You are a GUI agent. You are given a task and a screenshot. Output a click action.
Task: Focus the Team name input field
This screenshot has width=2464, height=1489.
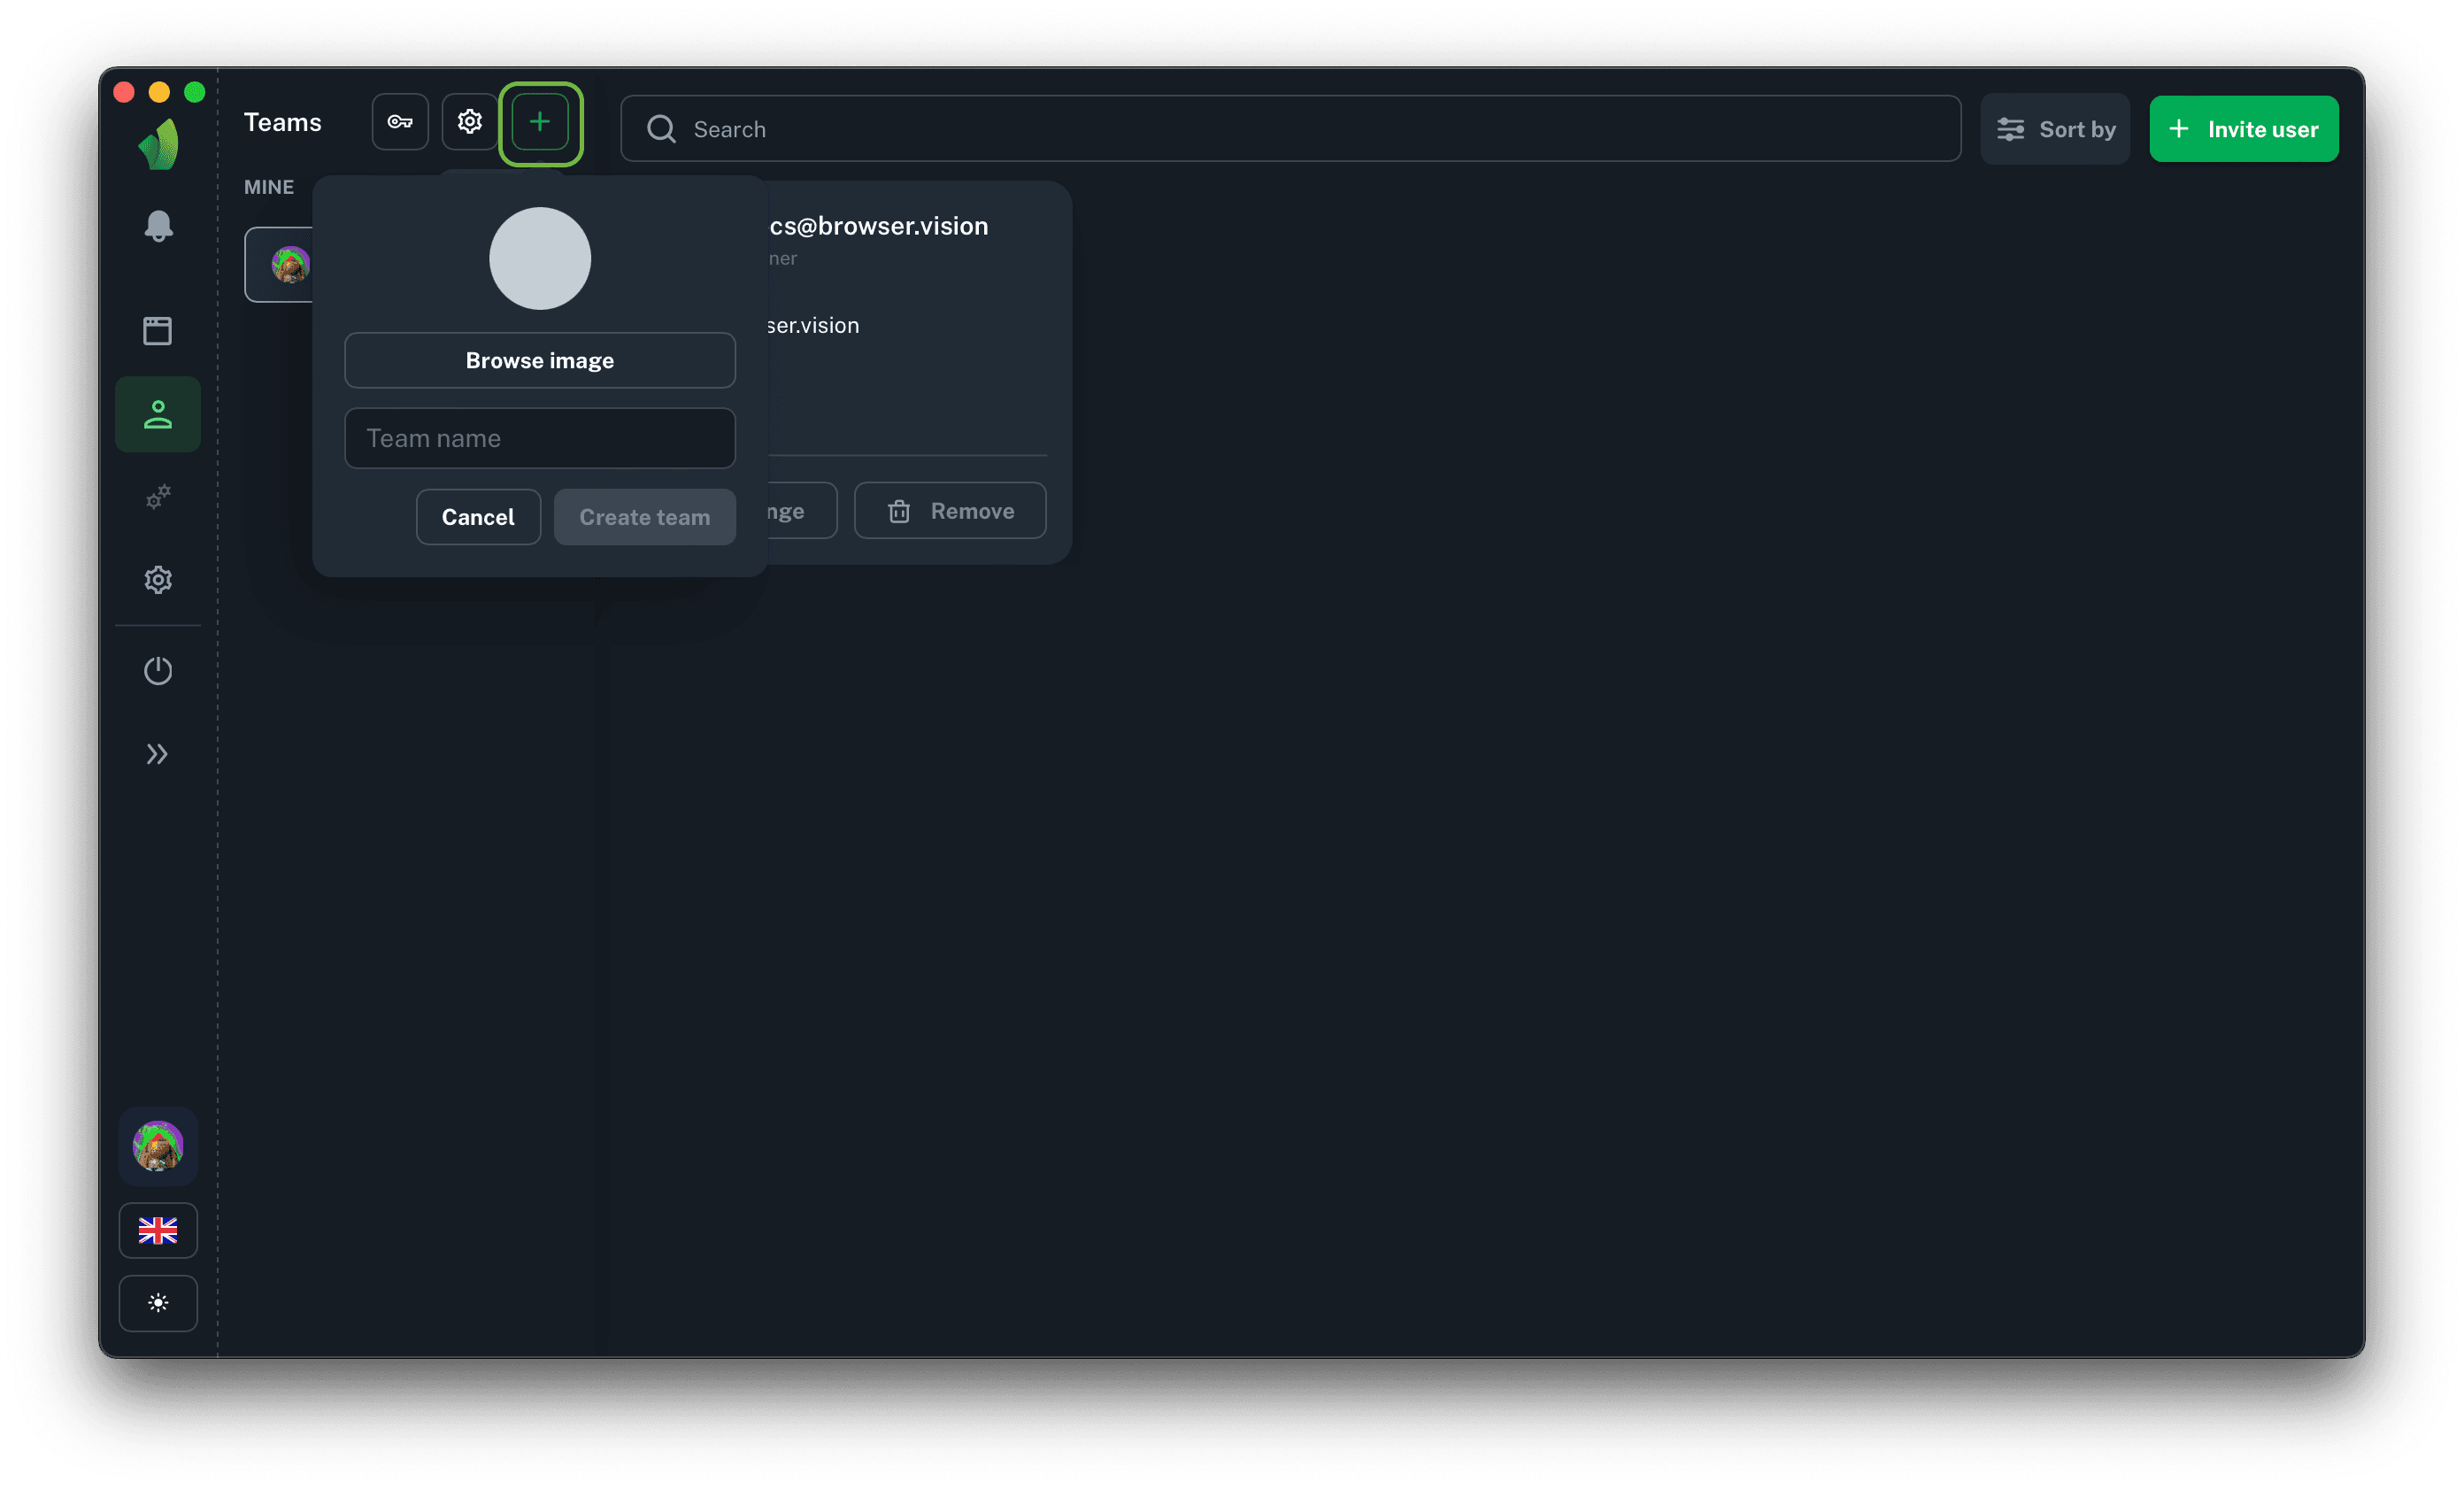click(x=540, y=438)
